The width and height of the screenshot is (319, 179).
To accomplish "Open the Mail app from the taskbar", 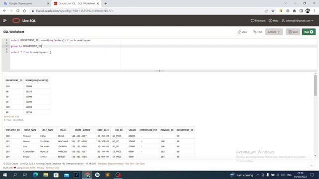I will 66,175.
